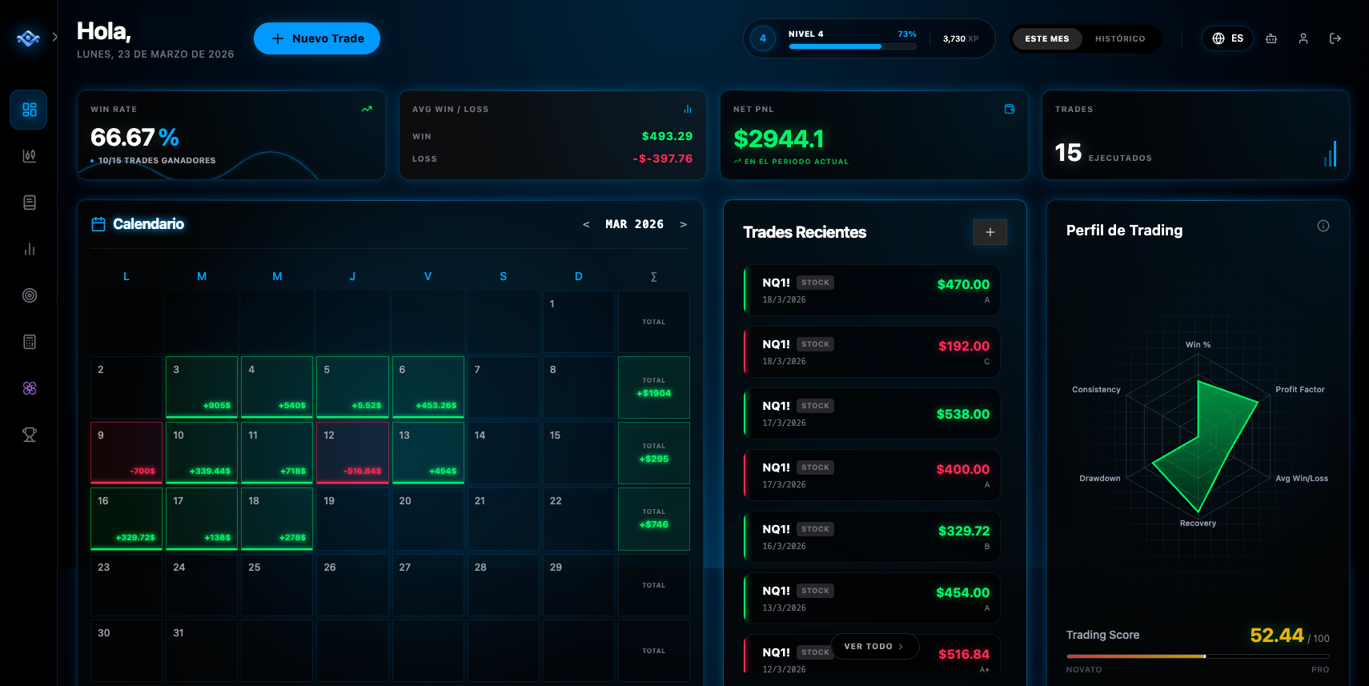The height and width of the screenshot is (686, 1369).
Task: Click the Nivel 4 XP progress bar
Action: pos(852,46)
